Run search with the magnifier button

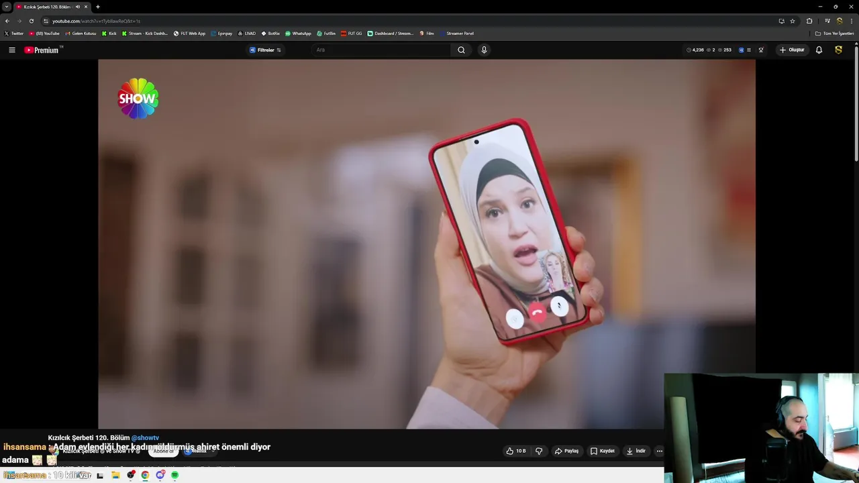(461, 50)
